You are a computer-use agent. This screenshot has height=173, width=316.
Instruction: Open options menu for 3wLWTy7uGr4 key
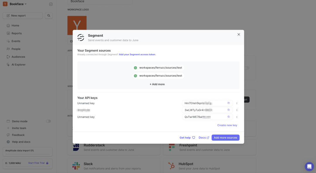coord(237,110)
